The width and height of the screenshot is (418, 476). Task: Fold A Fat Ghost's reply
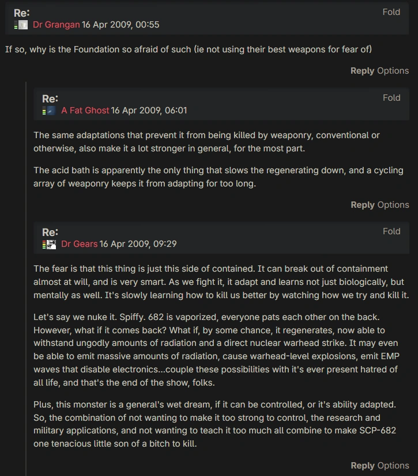click(x=391, y=98)
